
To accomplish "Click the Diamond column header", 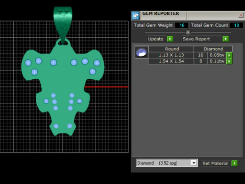I will [213, 49].
